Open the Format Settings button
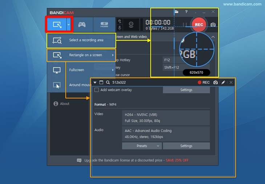265x184 pixels. 186,146
